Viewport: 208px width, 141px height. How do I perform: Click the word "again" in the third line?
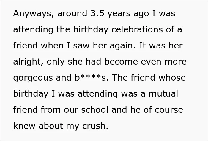[x=122, y=46]
